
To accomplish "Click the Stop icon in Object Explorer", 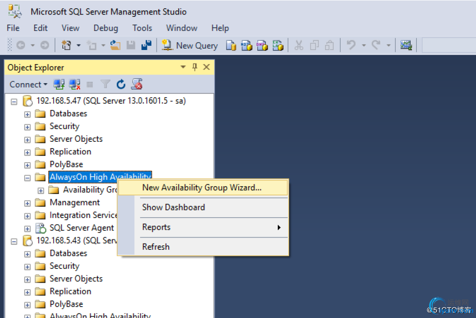I will click(x=90, y=84).
